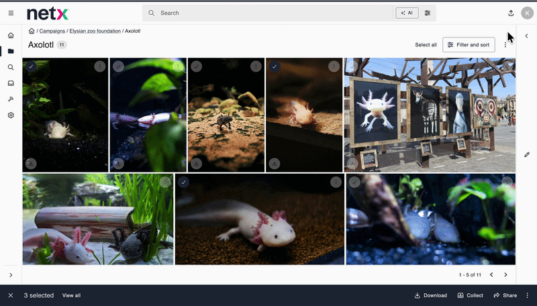Open selection bar more options menu

[528, 295]
